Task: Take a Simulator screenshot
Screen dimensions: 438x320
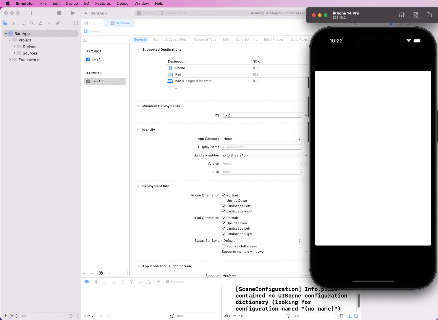Action: [416, 15]
